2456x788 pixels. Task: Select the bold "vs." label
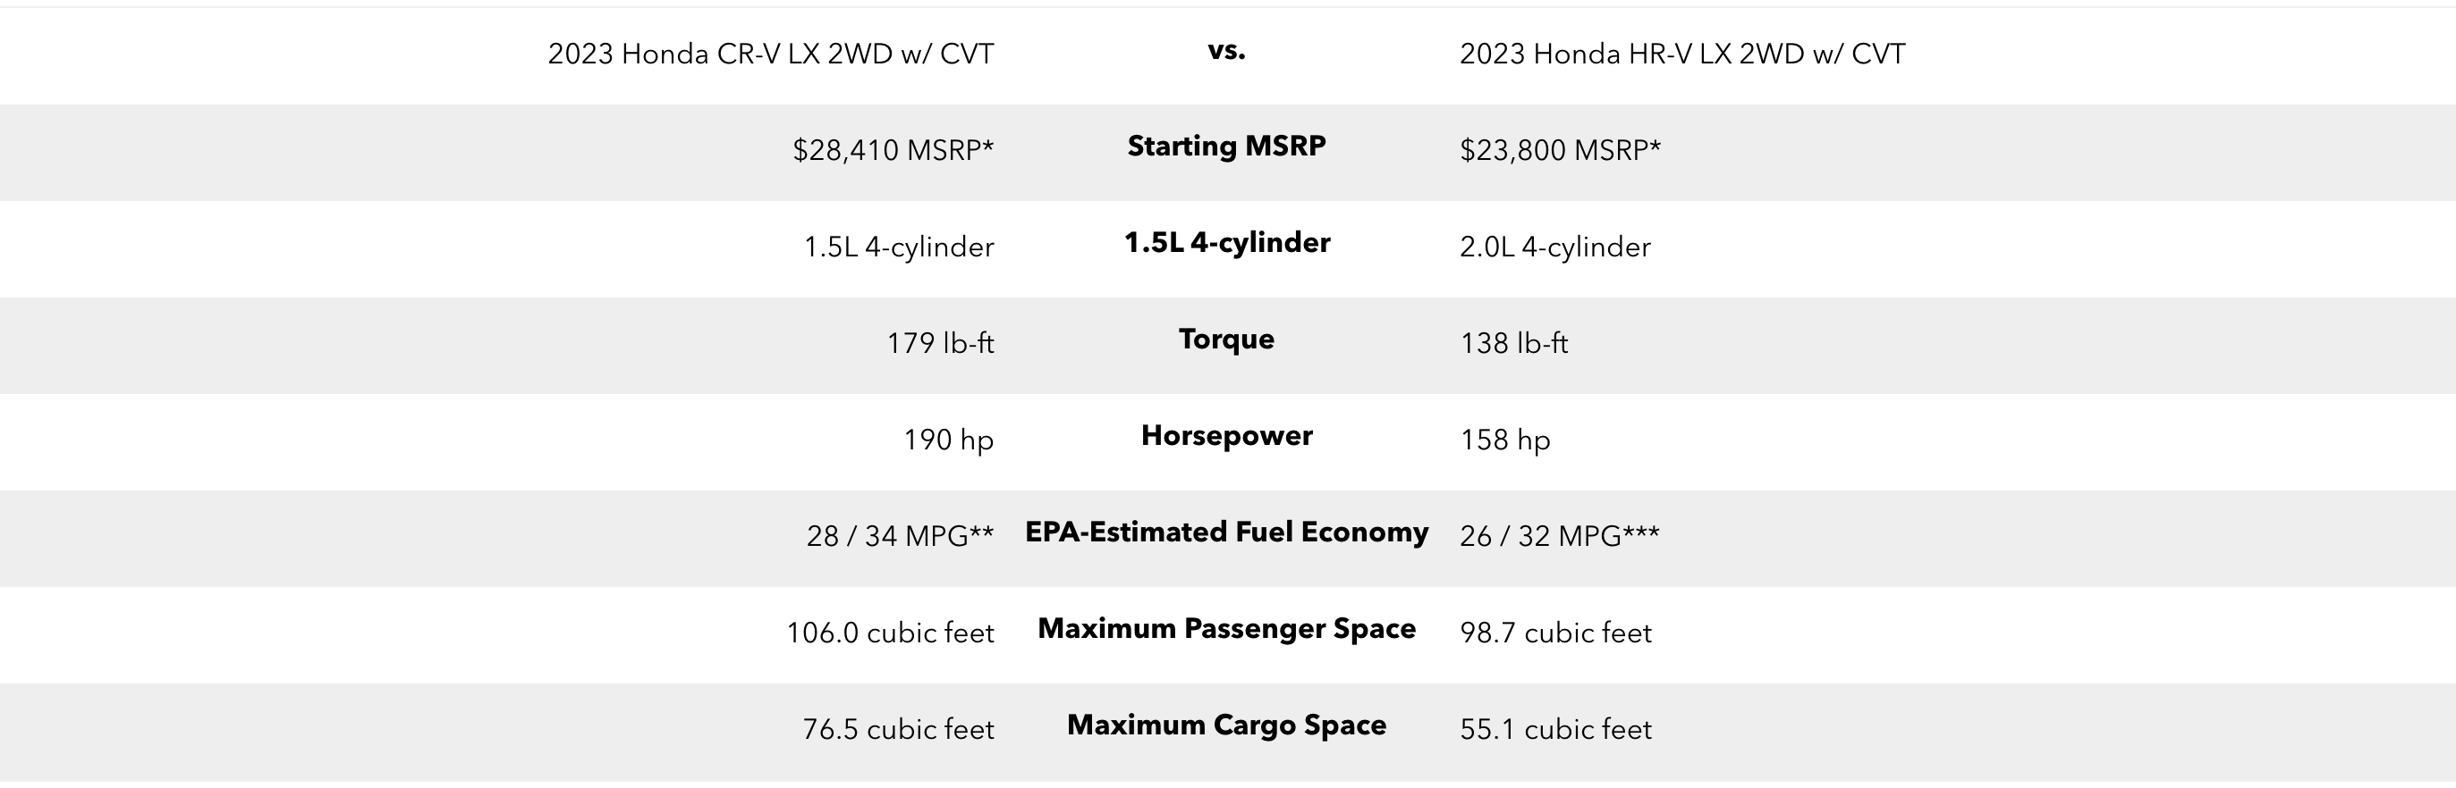pyautogui.click(x=1226, y=51)
